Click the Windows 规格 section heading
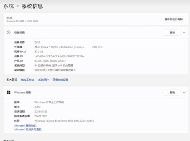The image size is (190, 141). [x=22, y=92]
